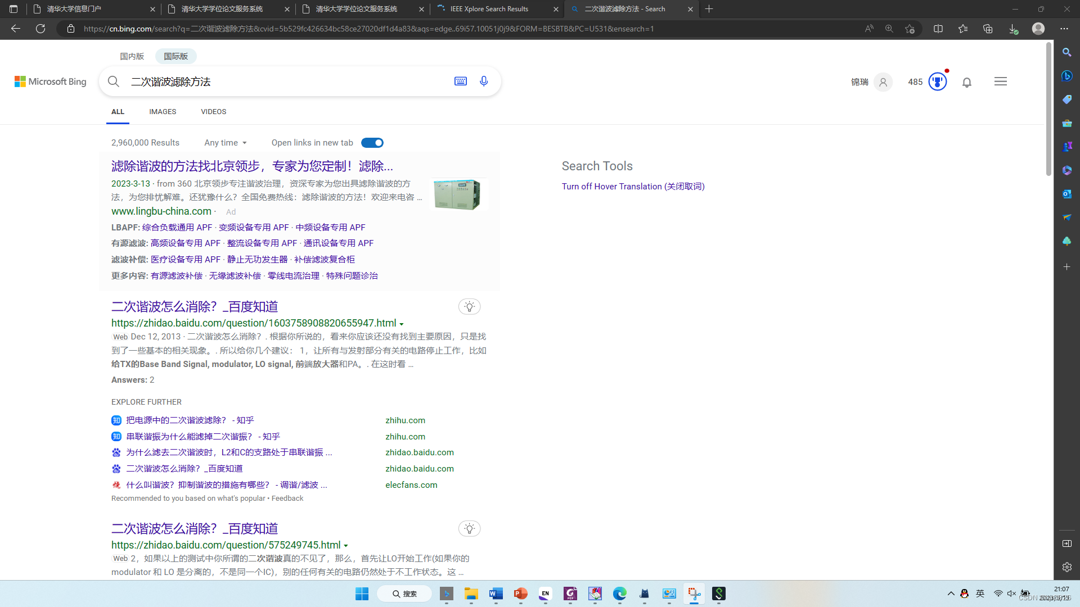The height and width of the screenshot is (607, 1080).
Task: Click in the Bing search input field
Action: pyautogui.click(x=287, y=81)
